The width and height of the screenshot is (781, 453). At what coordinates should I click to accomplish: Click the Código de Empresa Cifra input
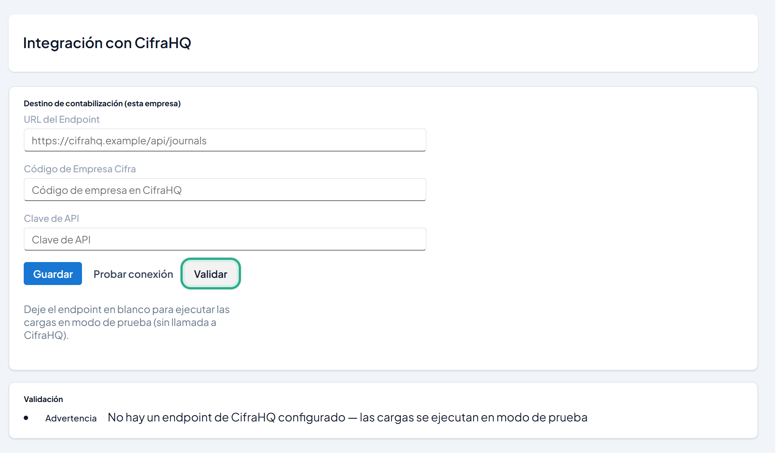pyautogui.click(x=225, y=190)
